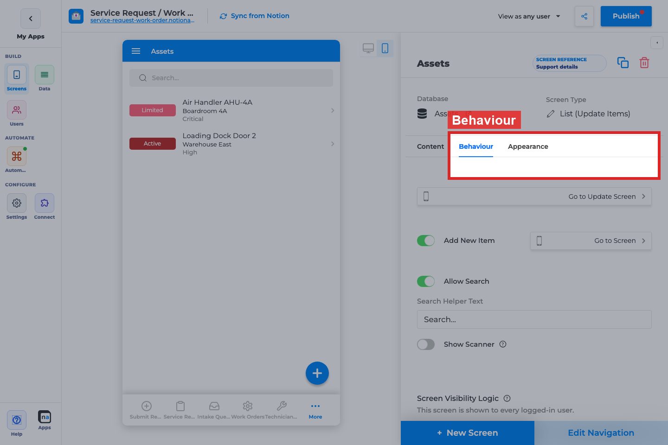The image size is (668, 445).
Task: Open help for Show Scanner
Action: [x=503, y=344]
